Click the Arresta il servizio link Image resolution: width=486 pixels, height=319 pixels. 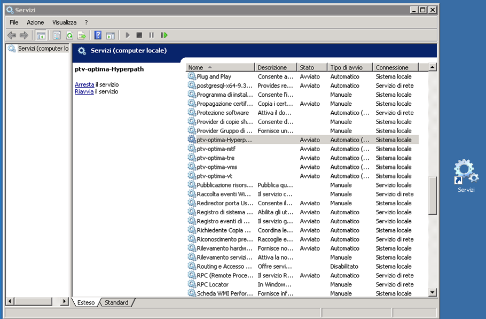84,84
